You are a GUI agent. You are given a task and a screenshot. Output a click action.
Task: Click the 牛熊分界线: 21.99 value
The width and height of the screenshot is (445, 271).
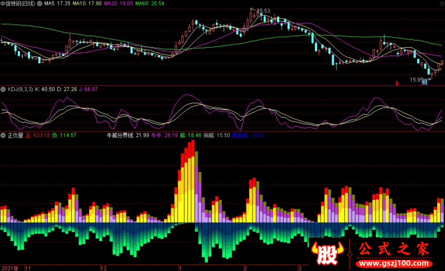(128, 135)
